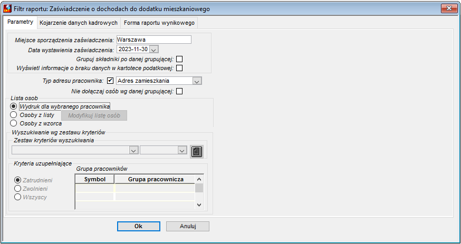Open the 'Kojarzenie danych kadrowych' tab

[79, 23]
